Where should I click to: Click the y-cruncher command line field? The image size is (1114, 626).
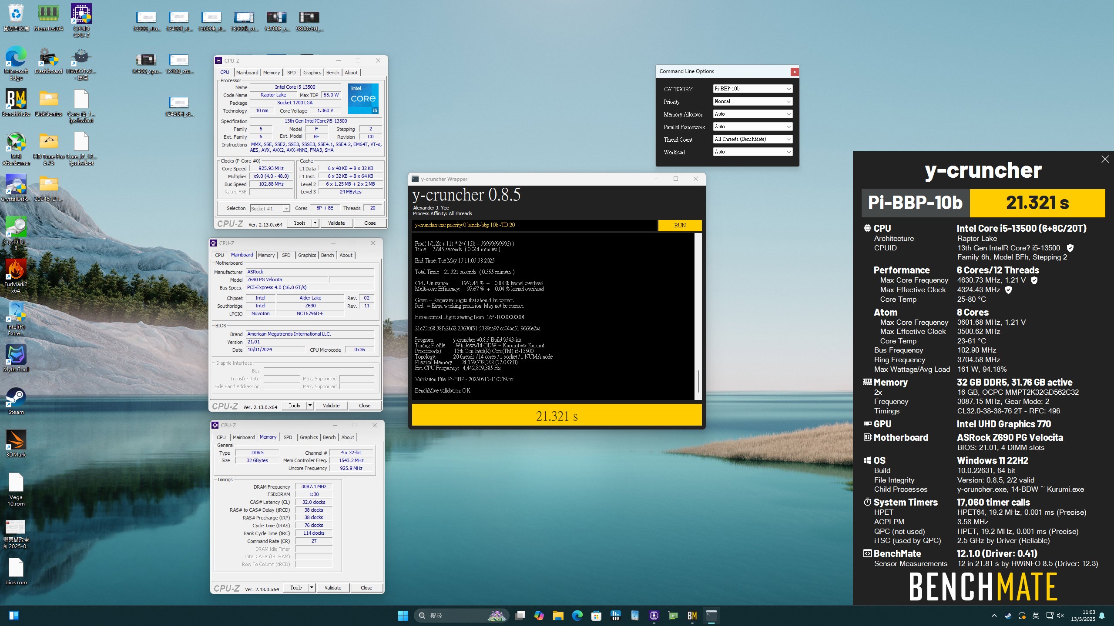pos(534,225)
